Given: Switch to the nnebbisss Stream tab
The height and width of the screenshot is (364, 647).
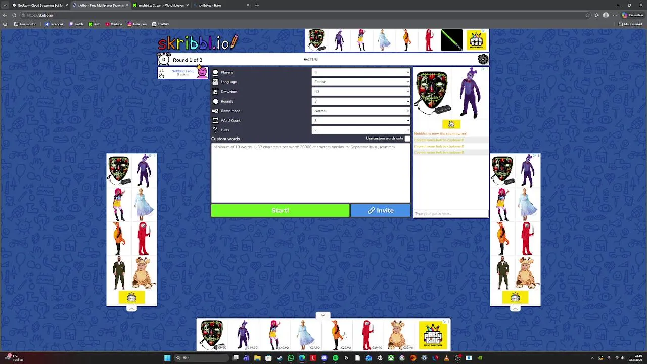Looking at the screenshot, I should click(x=161, y=5).
